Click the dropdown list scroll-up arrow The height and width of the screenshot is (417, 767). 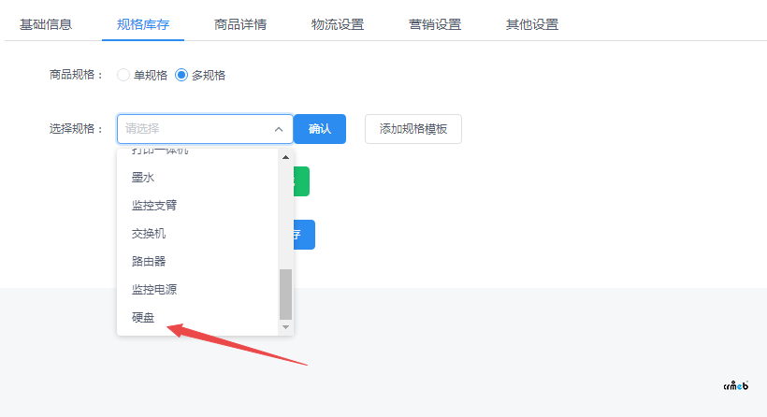(x=285, y=157)
